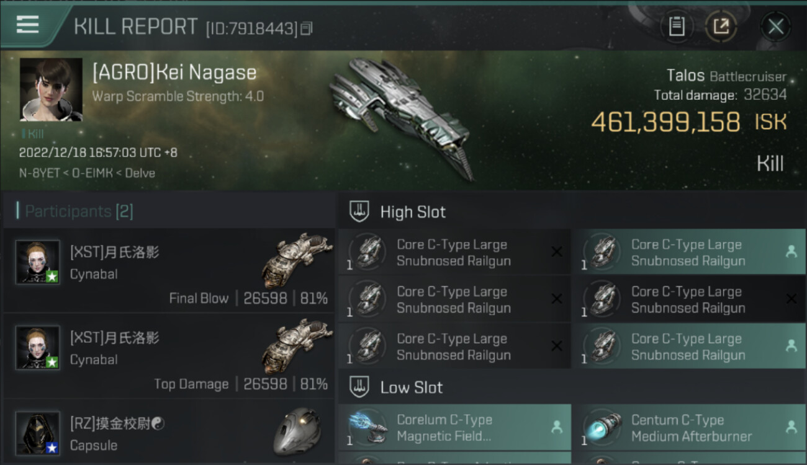Click 461,399,158 ISK value

click(689, 122)
